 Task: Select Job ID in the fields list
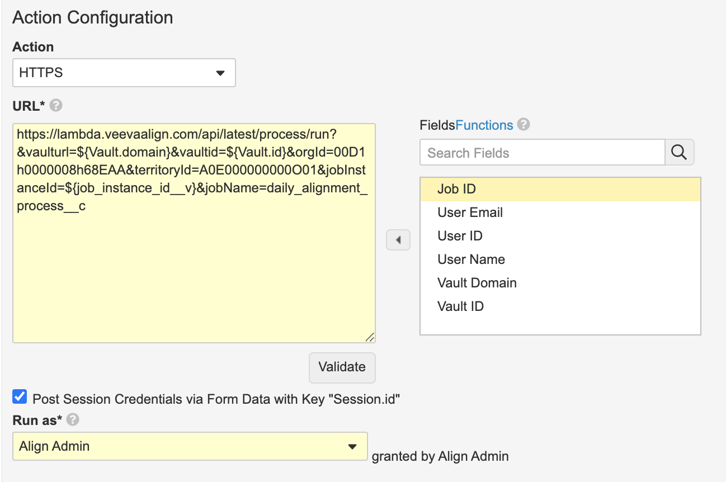click(456, 189)
